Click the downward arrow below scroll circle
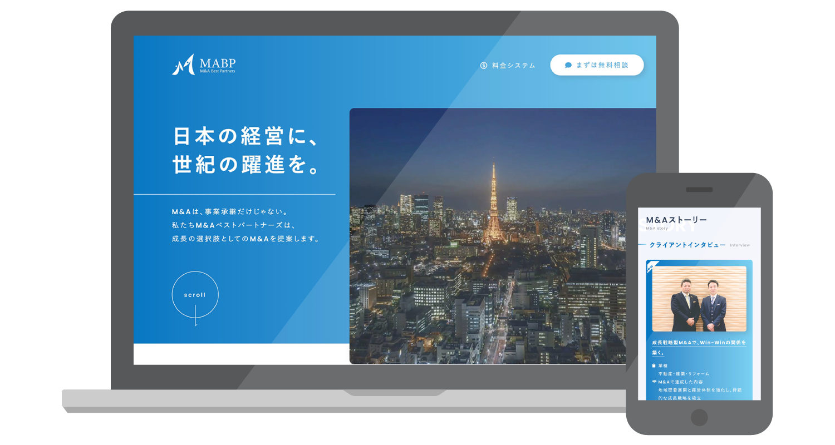 (195, 321)
